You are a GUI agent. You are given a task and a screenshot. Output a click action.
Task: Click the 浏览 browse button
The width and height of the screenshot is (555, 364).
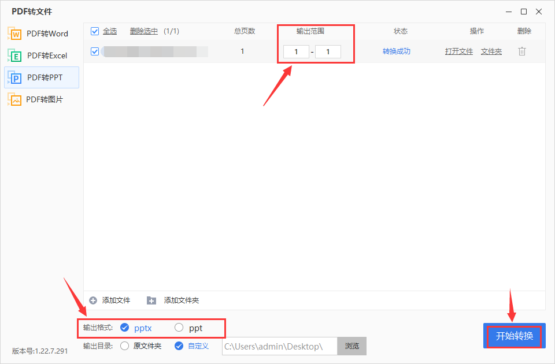click(352, 346)
